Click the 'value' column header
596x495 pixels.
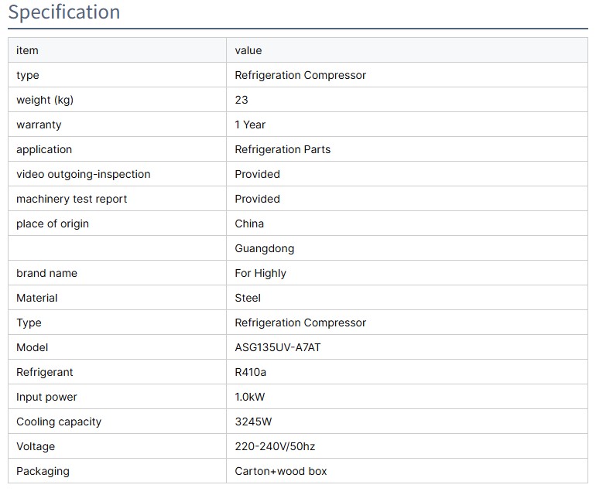[x=248, y=50]
